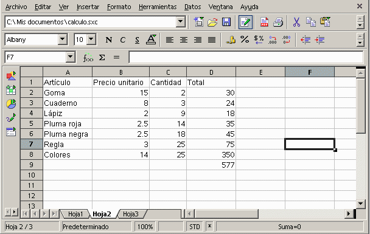Click the Predeterminado page style field
This screenshot has height=234, width=370.
(x=96, y=227)
